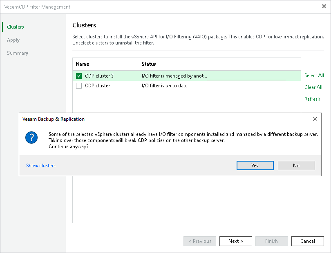Click Clear All link

point(313,87)
